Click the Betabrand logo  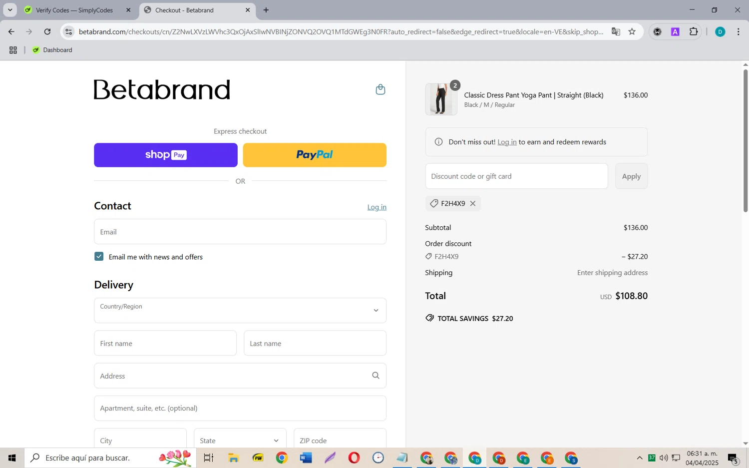[162, 89]
